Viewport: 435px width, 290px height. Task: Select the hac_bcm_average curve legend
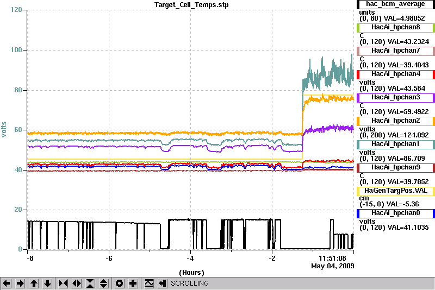395,4
